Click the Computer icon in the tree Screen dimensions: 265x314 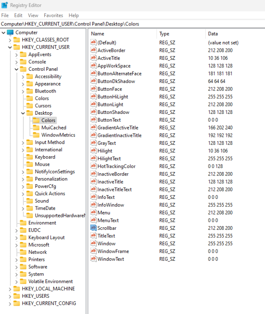[10, 33]
